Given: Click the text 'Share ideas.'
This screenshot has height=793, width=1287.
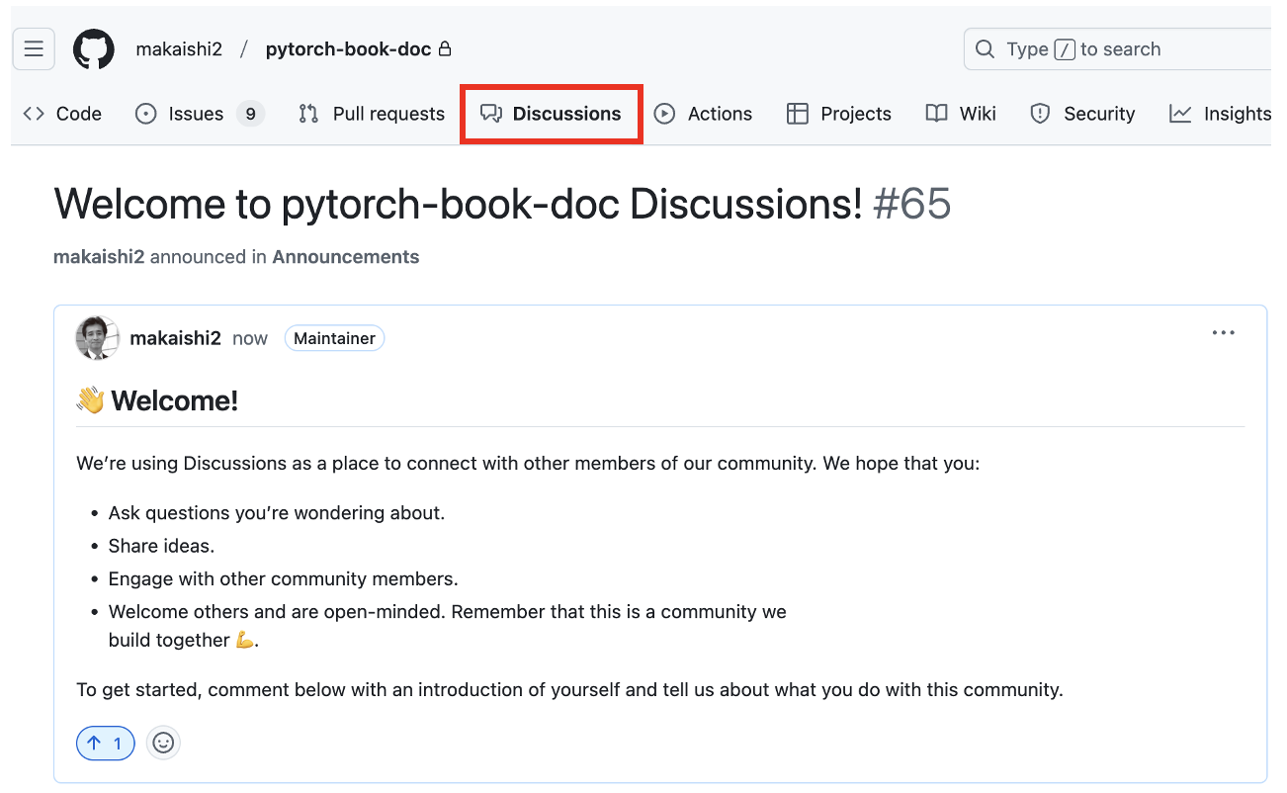Looking at the screenshot, I should pyautogui.click(x=161, y=546).
